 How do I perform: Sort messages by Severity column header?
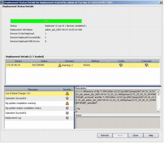coord(67,89)
